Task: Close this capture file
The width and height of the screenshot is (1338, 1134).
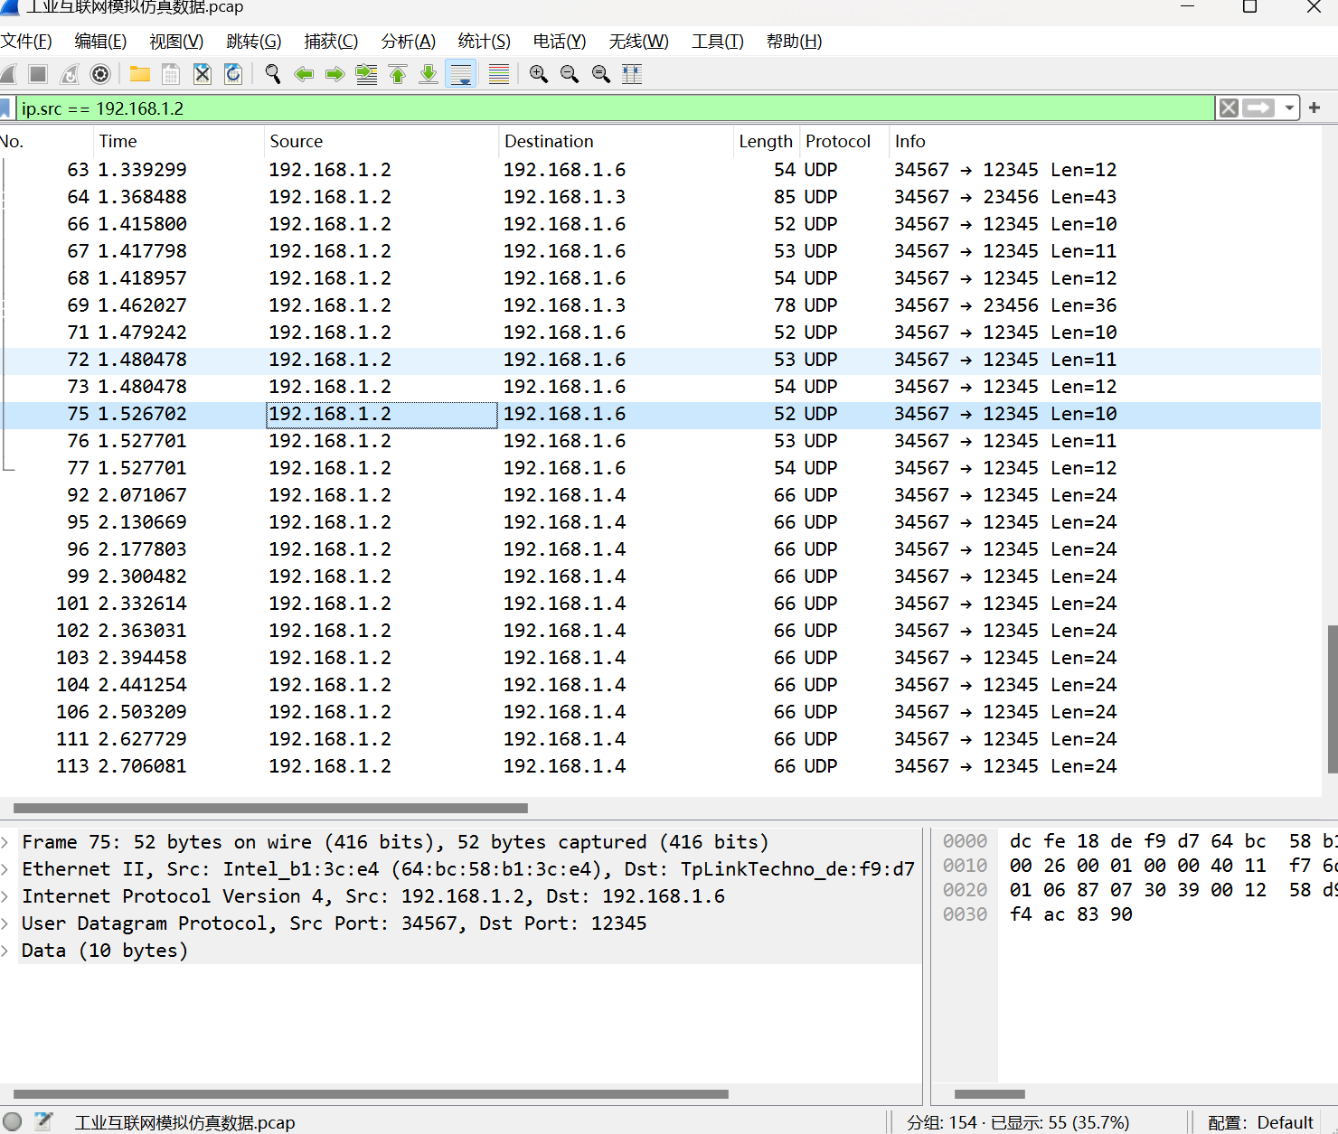Action: (203, 74)
